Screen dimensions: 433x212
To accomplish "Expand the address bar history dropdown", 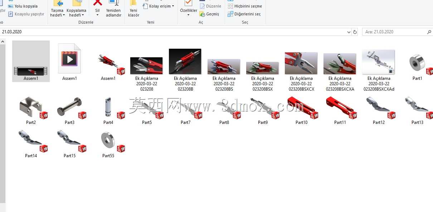I will 349,32.
